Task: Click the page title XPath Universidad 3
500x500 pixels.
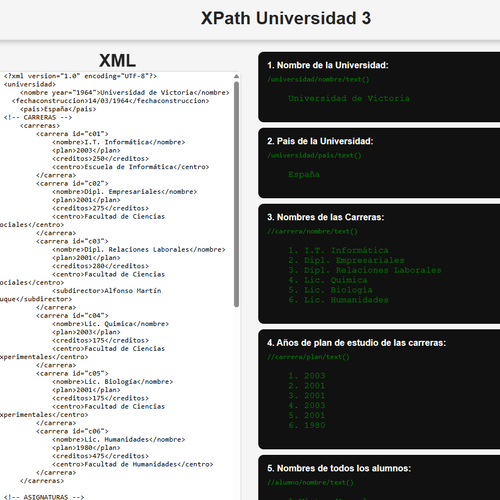Action: coord(286,18)
